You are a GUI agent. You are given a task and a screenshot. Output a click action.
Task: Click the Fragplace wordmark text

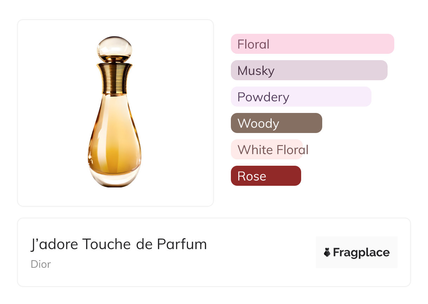click(x=361, y=252)
